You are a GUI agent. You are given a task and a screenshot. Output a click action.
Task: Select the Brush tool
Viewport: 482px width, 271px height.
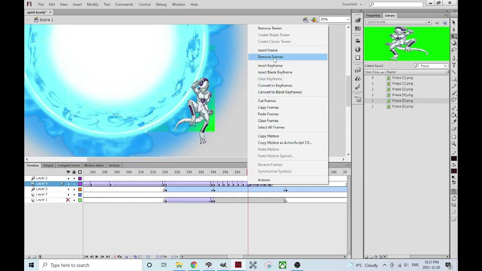click(x=454, y=93)
